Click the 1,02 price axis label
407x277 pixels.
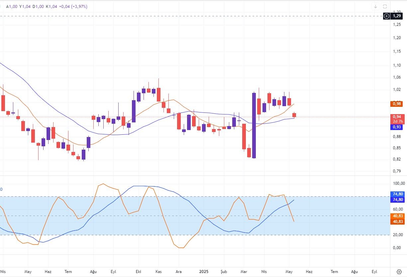(x=396, y=90)
